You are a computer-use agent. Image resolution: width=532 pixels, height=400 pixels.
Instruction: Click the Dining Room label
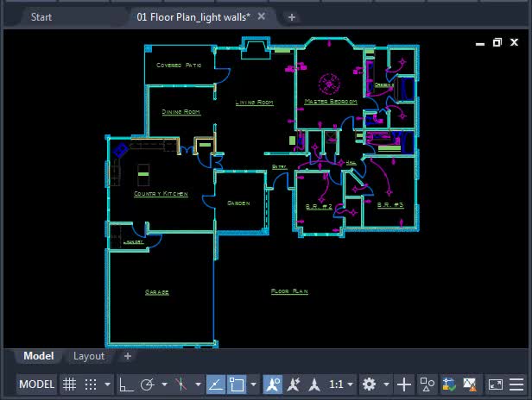click(x=181, y=112)
